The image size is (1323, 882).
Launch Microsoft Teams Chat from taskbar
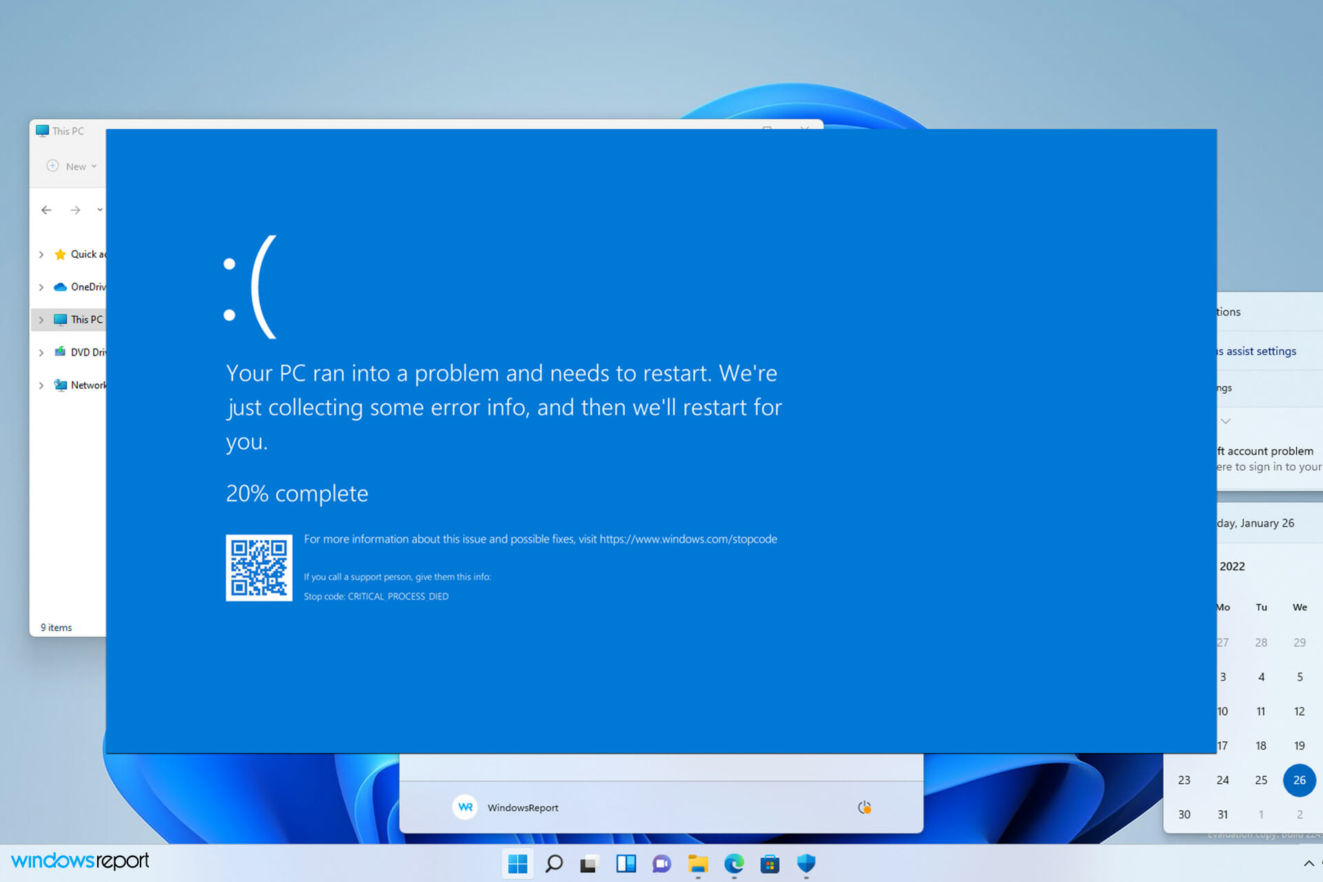coord(661,863)
